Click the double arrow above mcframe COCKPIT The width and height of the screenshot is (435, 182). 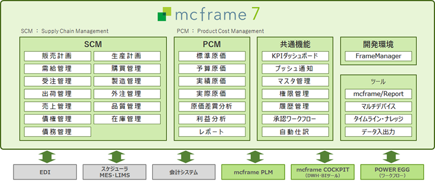click(324, 157)
